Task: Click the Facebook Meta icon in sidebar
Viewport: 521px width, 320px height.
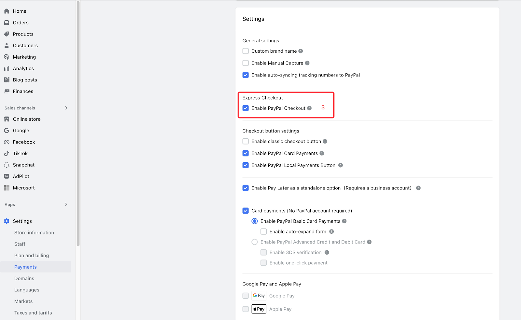Action: click(7, 142)
